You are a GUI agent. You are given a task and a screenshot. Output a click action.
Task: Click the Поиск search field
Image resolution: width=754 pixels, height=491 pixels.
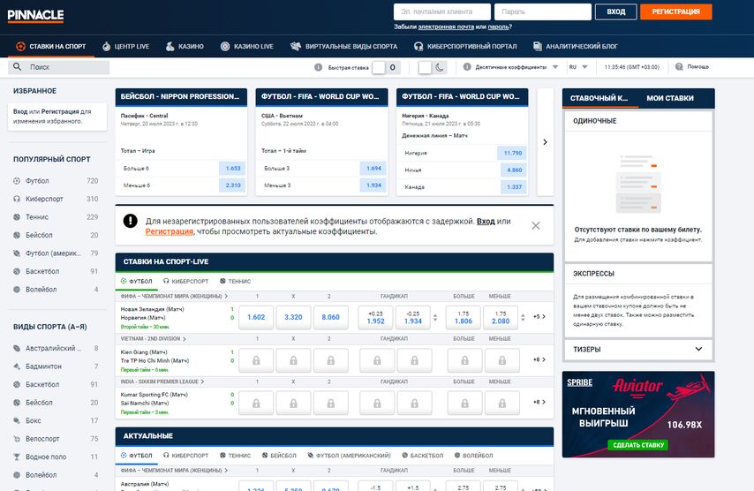coord(58,67)
